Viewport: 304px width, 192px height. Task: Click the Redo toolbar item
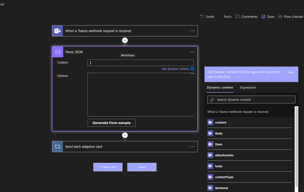(225, 16)
